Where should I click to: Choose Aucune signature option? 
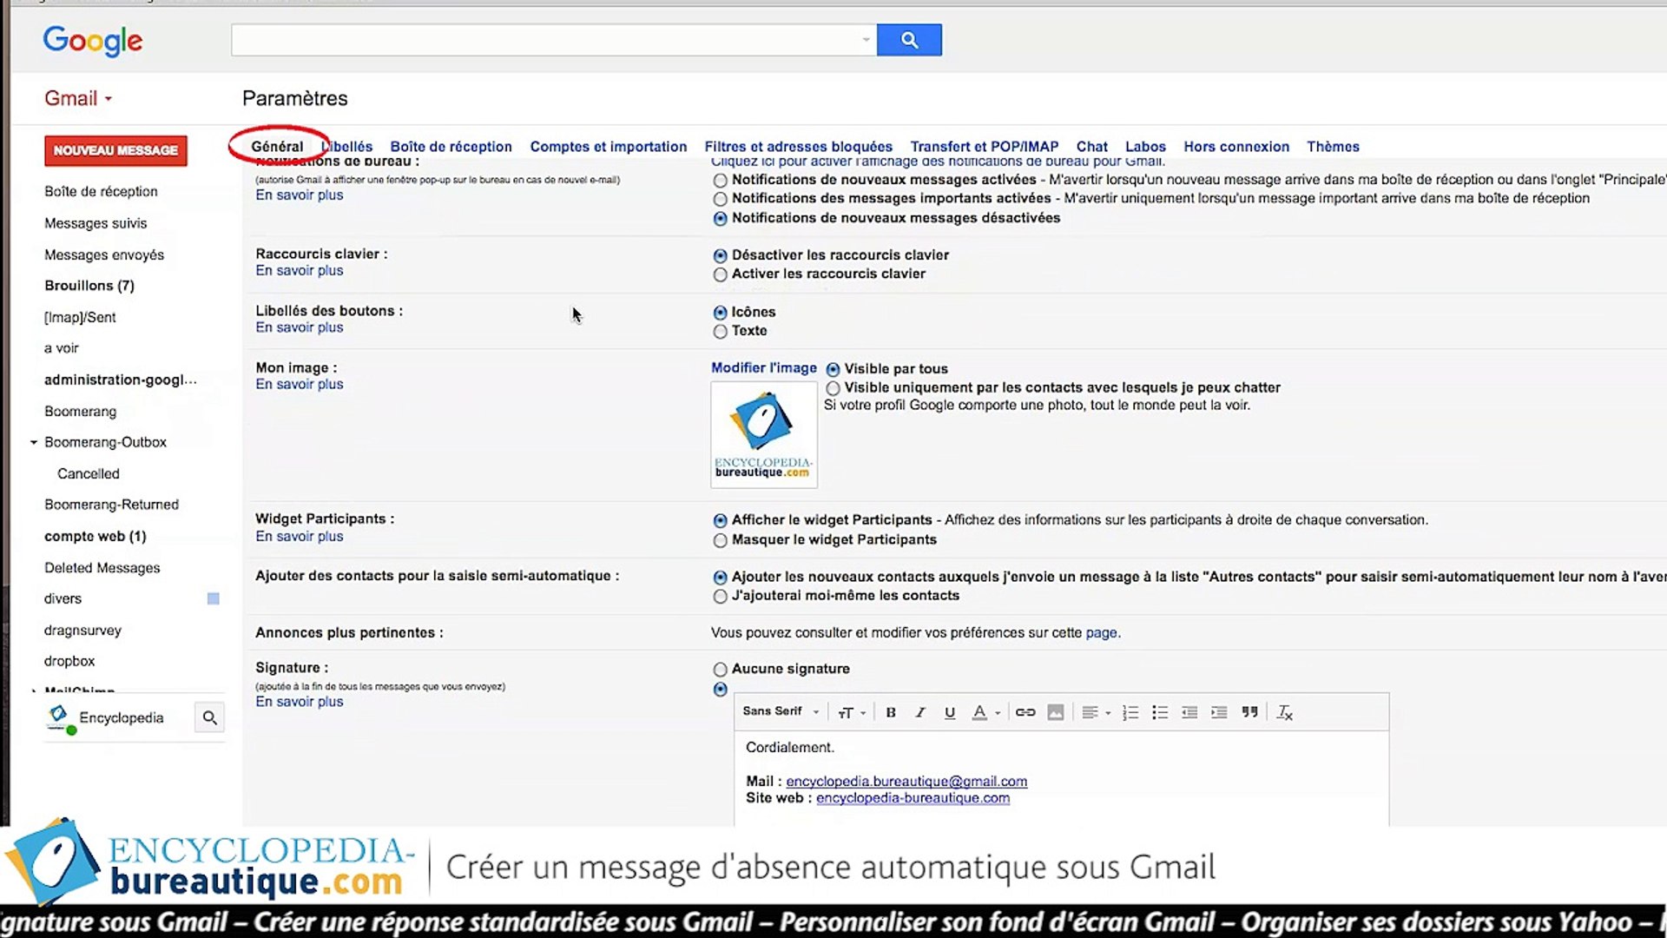click(x=720, y=670)
